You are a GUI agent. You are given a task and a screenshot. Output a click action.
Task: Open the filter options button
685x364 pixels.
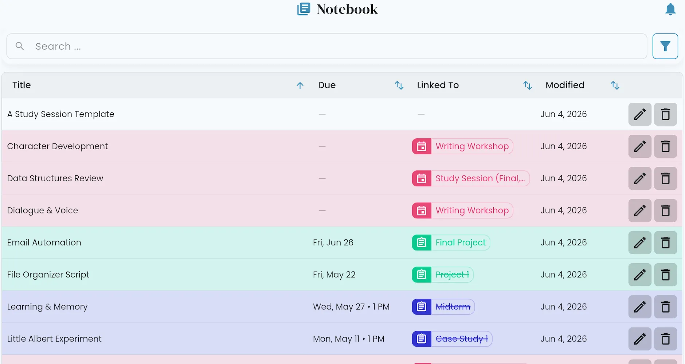(665, 46)
